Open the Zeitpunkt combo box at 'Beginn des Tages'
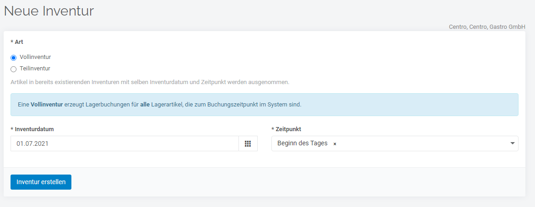535x207 pixels. tap(395, 143)
